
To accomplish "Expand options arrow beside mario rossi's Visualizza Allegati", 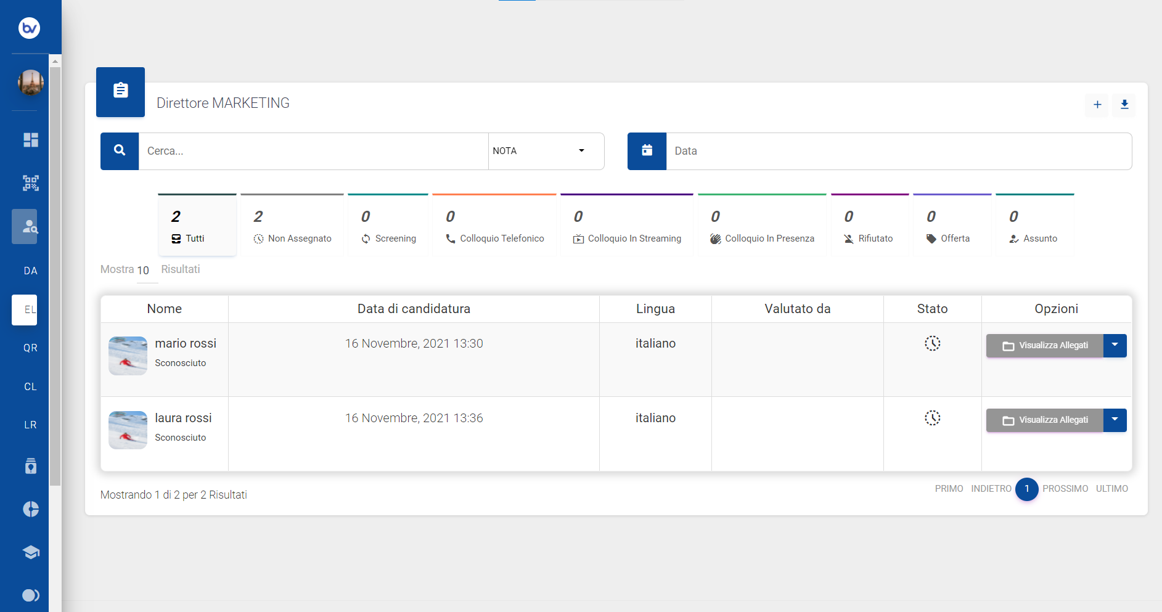I will pyautogui.click(x=1115, y=345).
